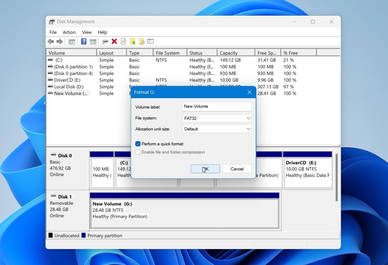Viewport: 388px width, 265px height.
Task: Click the Disk 1 removable drive icon
Action: (53, 196)
